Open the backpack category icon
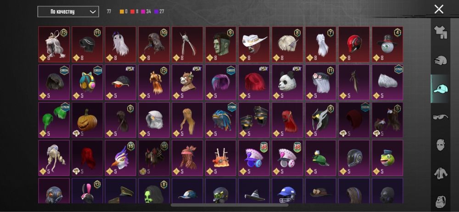Screen dimensions: 459x212 [x=440, y=201]
